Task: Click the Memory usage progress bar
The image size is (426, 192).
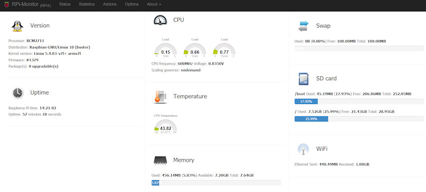Action: [216, 183]
